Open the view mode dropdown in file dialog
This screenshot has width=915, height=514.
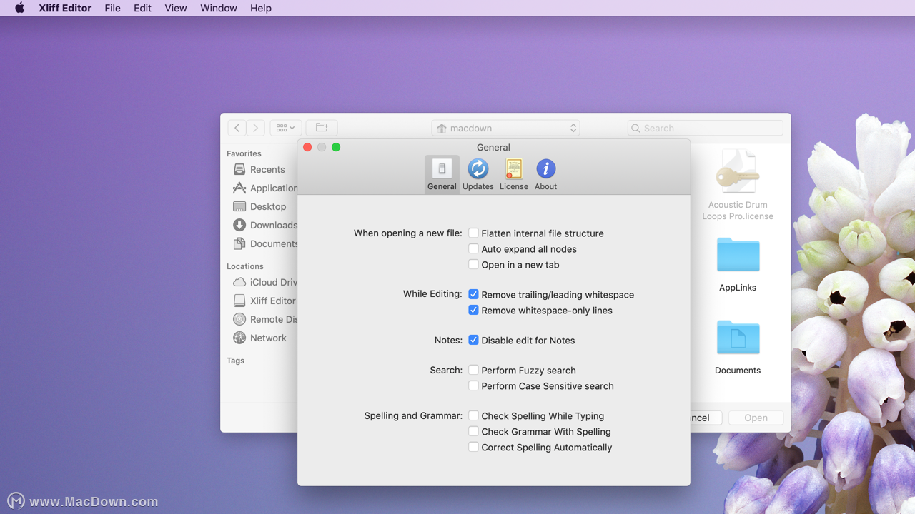(285, 128)
